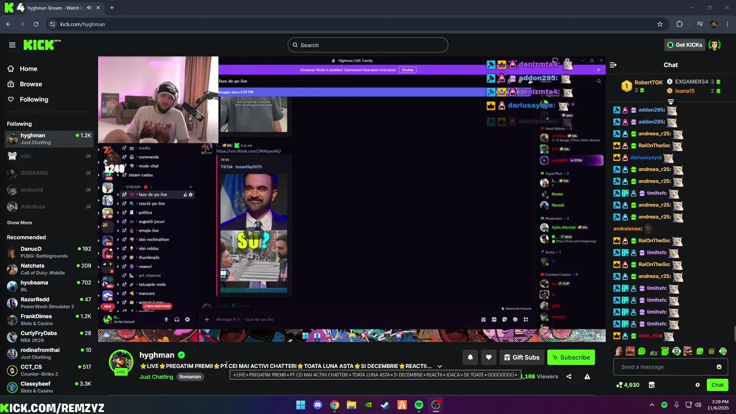Screen dimensions: 736x414
Task: Open hyubsama recommended channel
Action: [49, 286]
